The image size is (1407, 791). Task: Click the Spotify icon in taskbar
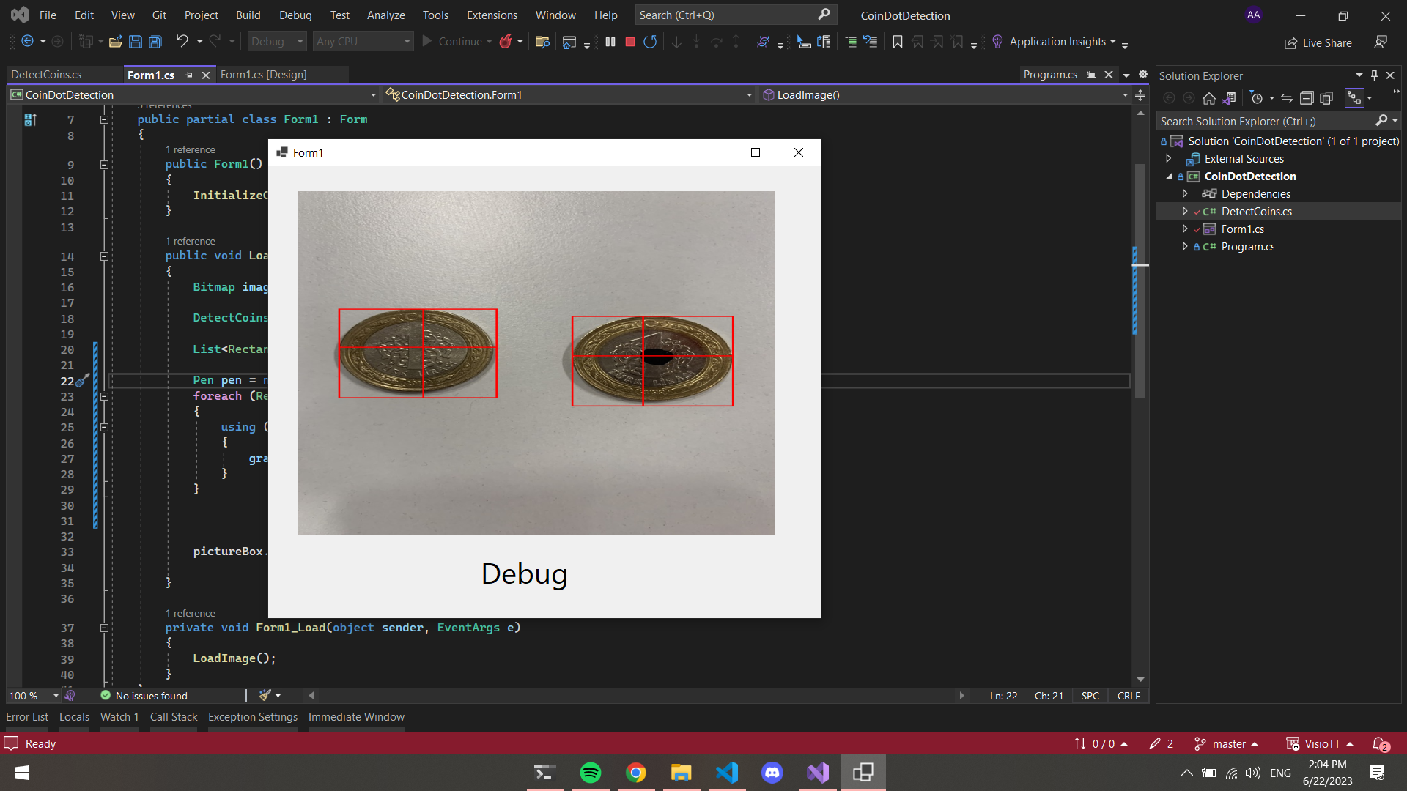pos(591,773)
